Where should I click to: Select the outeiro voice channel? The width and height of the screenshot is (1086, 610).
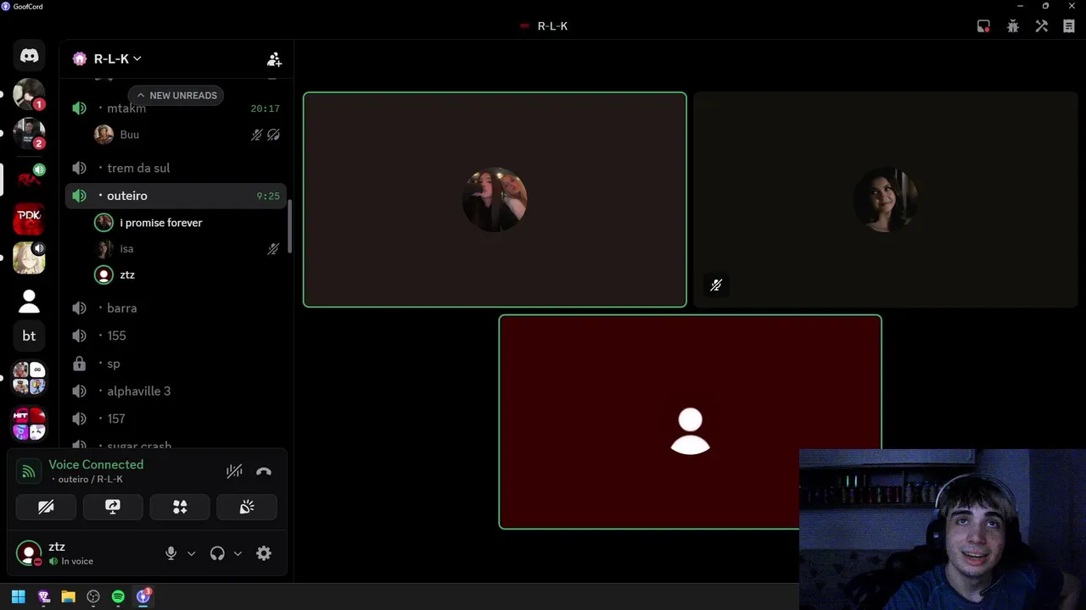[176, 196]
